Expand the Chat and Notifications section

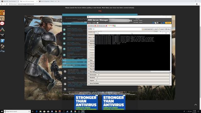(x=89, y=63)
